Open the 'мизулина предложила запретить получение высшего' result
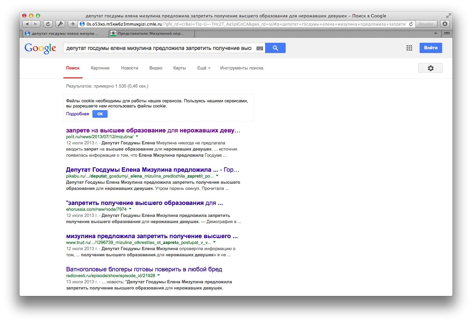The width and height of the screenshot is (472, 323). click(152, 236)
